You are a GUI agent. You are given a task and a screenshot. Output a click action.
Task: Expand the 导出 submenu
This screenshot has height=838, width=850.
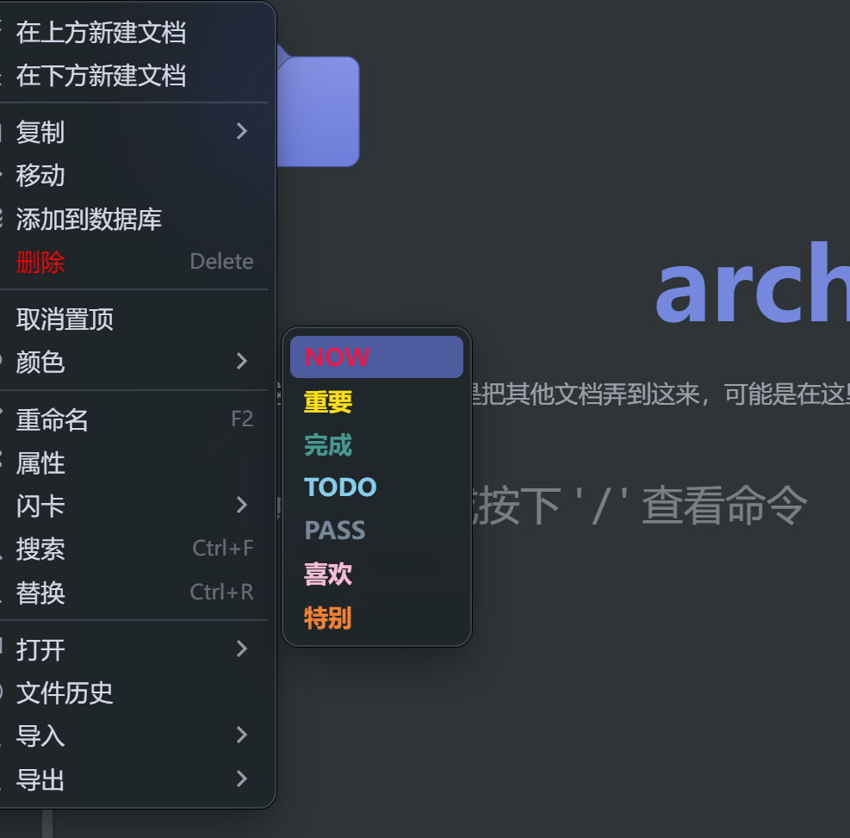click(129, 780)
